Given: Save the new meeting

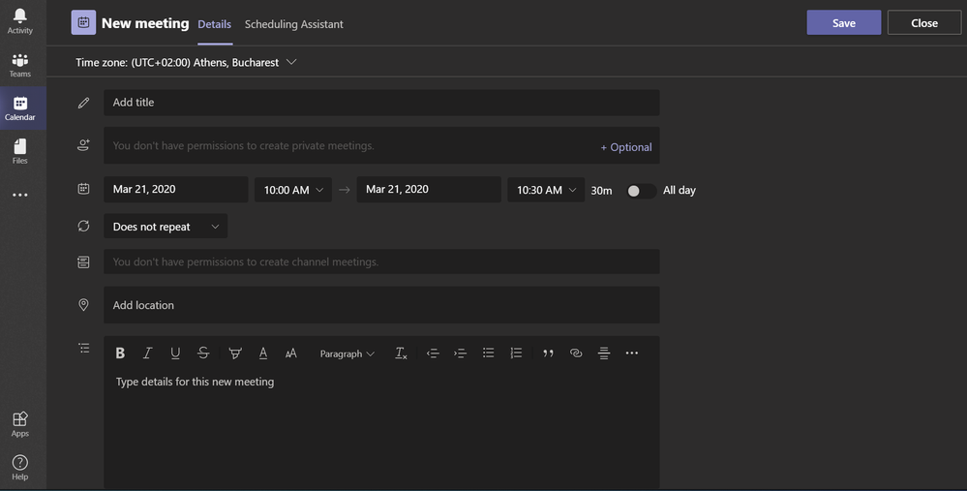Looking at the screenshot, I should [844, 23].
